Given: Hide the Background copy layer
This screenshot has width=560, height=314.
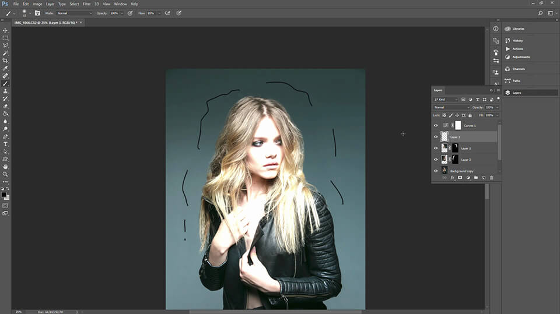Looking at the screenshot, I should point(436,171).
